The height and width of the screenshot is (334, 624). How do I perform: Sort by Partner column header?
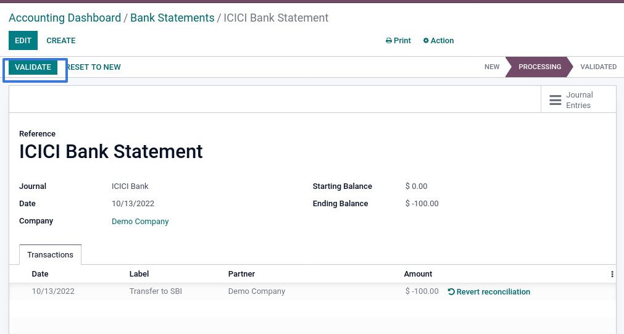click(x=241, y=274)
